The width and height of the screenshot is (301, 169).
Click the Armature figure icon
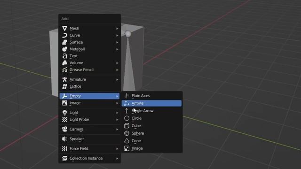(65, 79)
